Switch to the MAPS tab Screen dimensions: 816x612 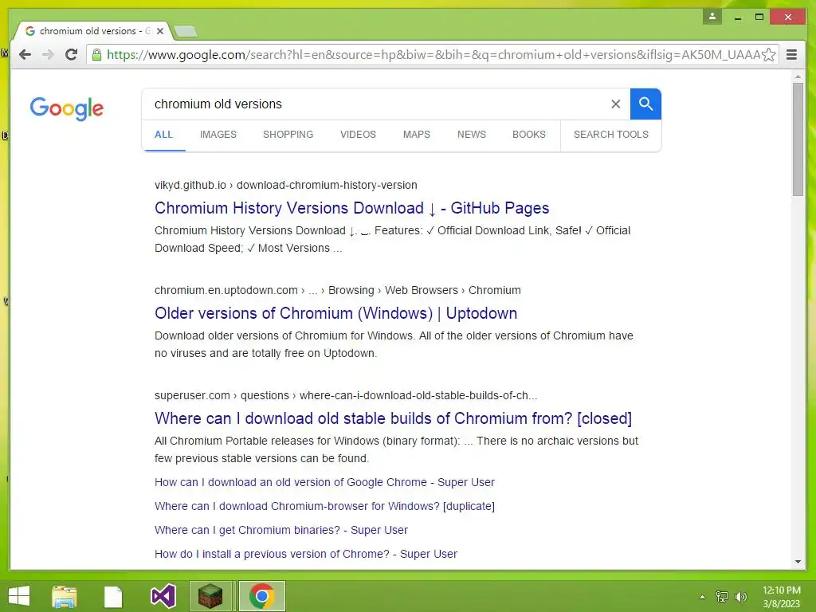coord(416,135)
